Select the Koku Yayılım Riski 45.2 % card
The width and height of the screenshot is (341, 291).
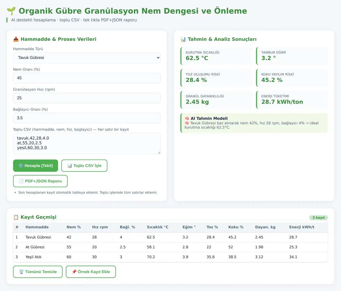click(292, 78)
